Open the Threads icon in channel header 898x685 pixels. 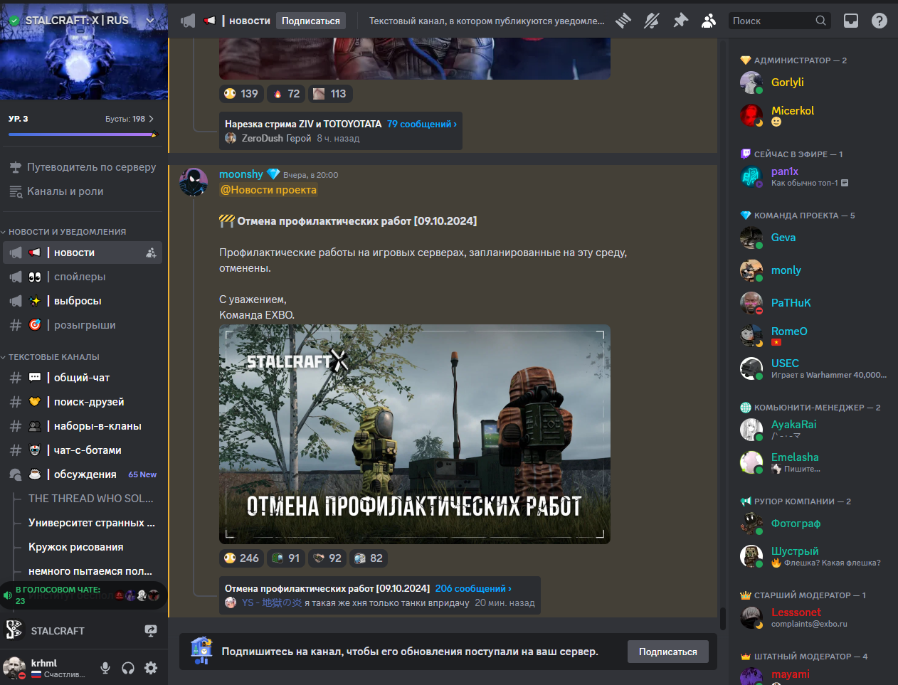coord(623,21)
